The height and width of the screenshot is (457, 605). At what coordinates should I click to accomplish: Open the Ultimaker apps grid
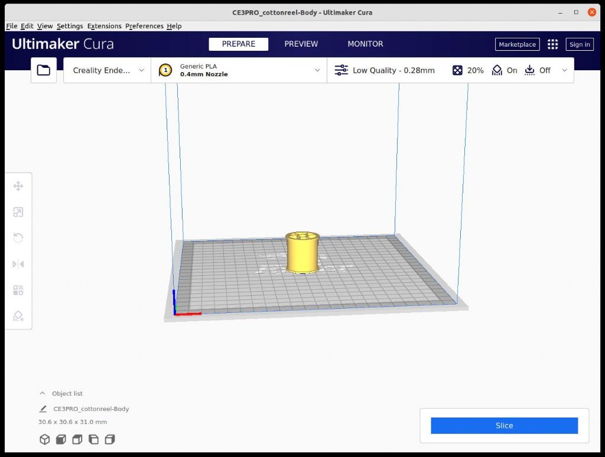tap(552, 44)
